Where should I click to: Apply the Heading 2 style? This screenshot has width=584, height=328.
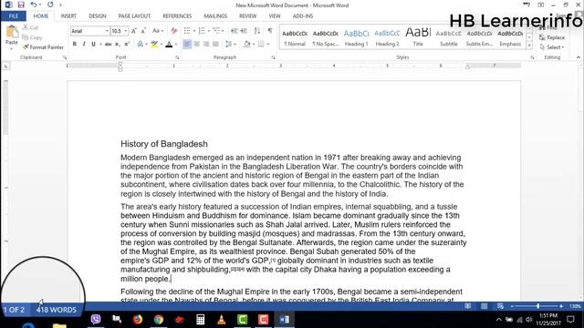387,38
